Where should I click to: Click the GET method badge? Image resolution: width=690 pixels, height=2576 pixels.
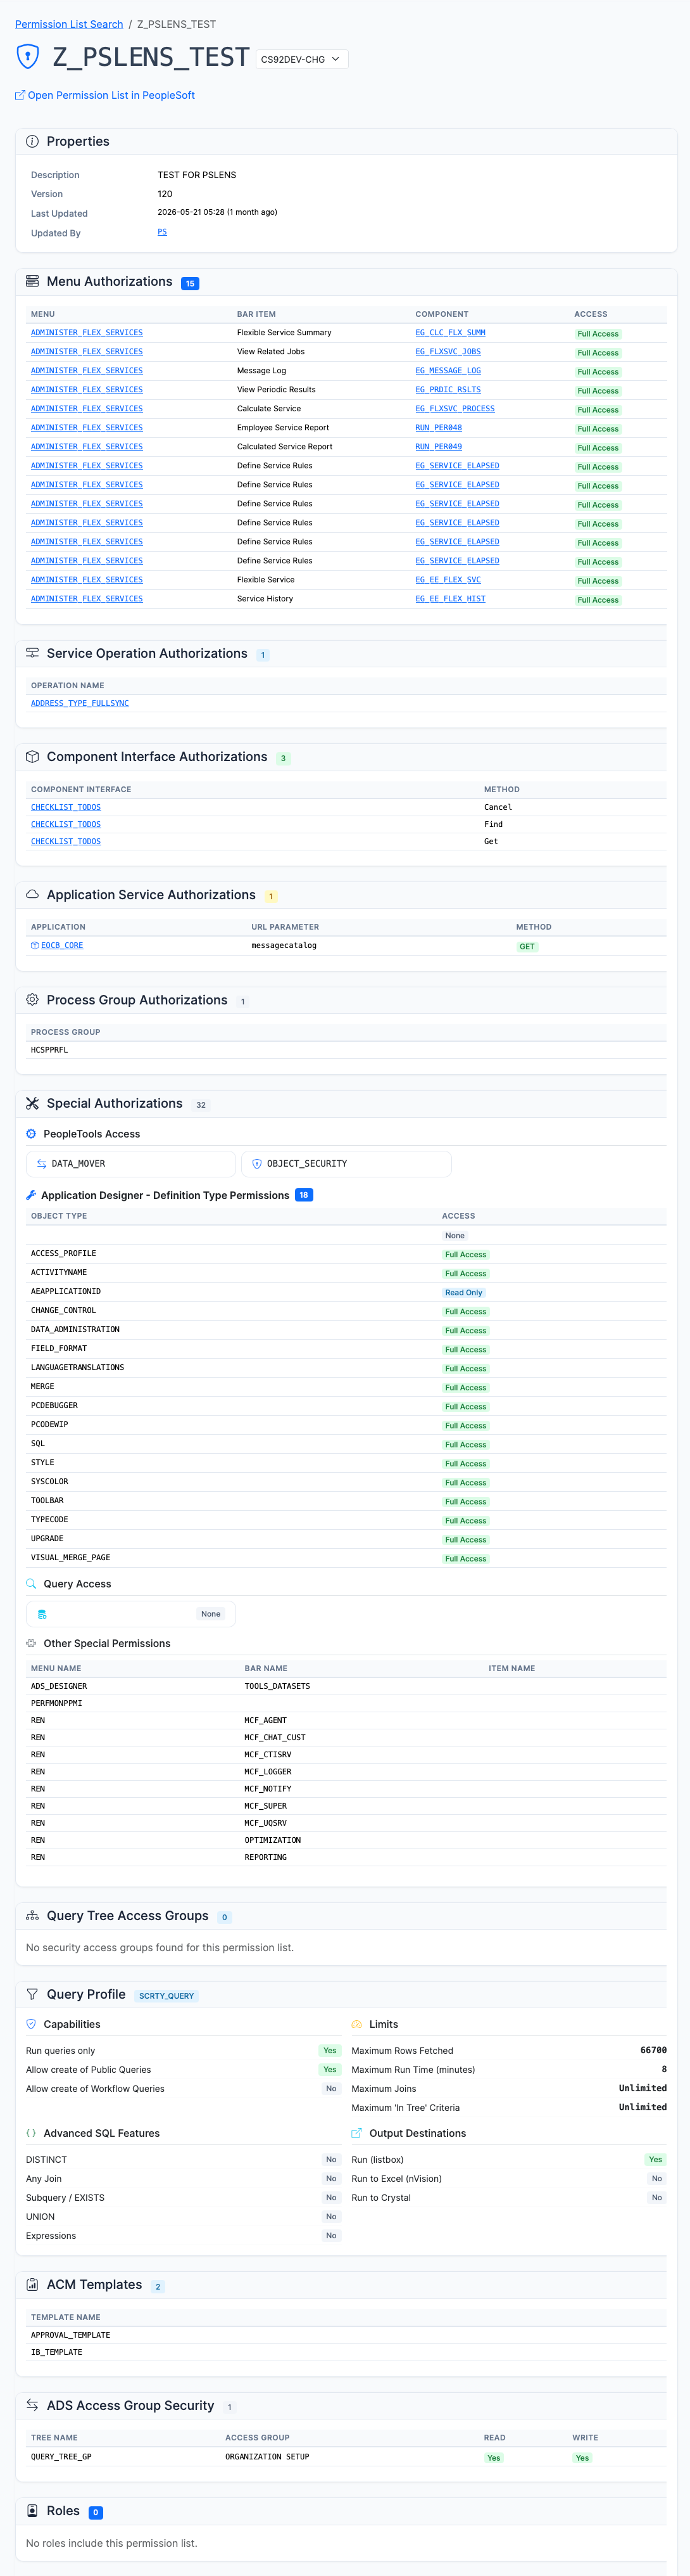[x=527, y=946]
